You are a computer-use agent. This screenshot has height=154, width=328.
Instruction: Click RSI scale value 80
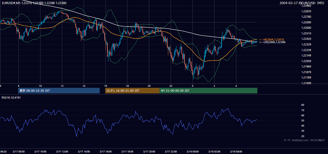pos(303,105)
